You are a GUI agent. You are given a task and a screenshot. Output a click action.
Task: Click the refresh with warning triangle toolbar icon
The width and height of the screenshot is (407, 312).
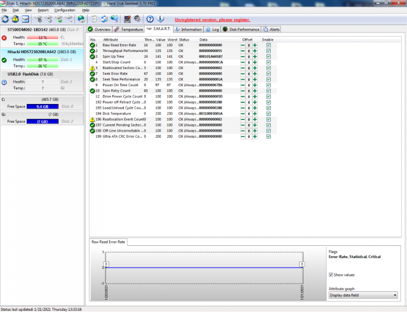[15, 19]
